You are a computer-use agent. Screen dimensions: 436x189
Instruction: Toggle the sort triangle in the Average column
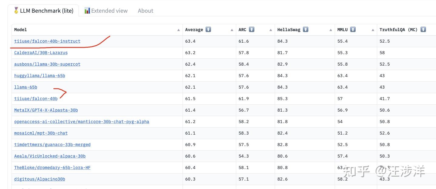(x=232, y=30)
